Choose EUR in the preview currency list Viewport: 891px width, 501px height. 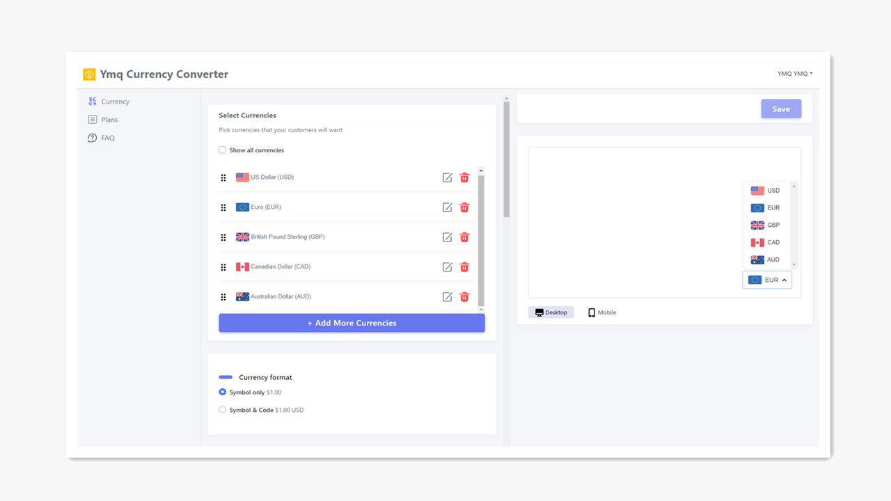coord(766,208)
